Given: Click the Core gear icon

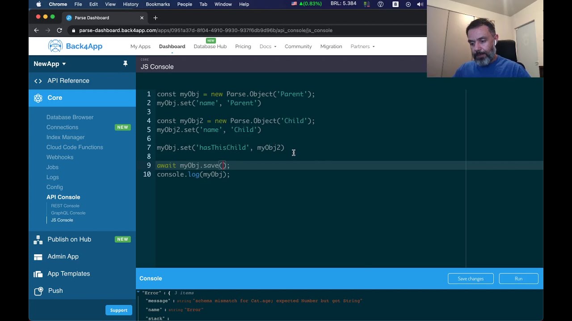Looking at the screenshot, I should pyautogui.click(x=38, y=98).
